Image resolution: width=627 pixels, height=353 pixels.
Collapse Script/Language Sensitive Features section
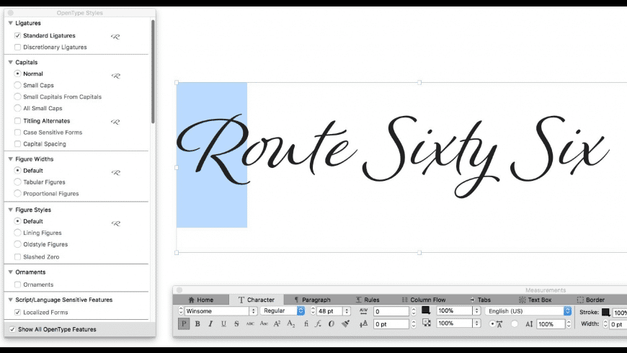point(11,300)
